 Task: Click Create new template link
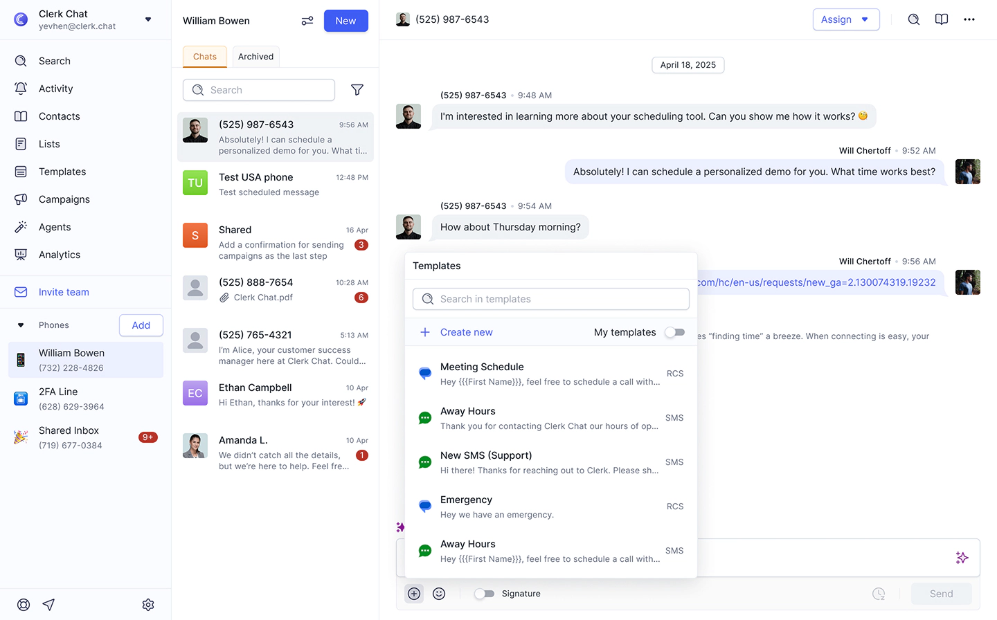(466, 332)
